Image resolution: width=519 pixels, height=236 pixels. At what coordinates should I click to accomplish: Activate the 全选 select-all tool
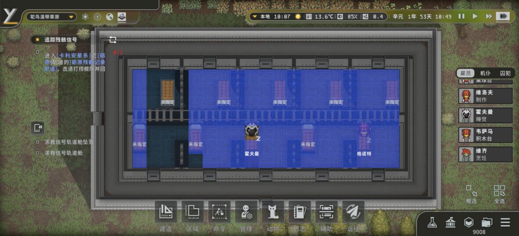[499, 194]
